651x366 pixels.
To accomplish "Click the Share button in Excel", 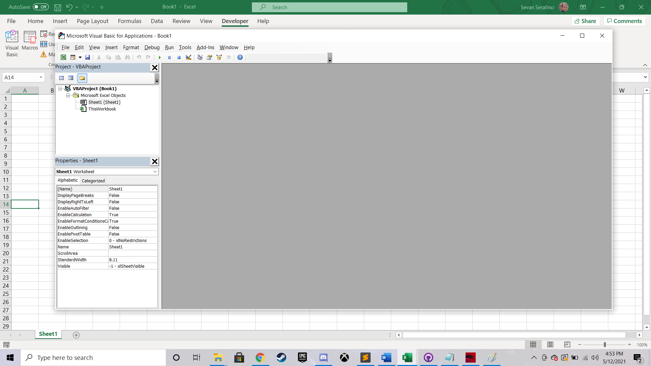I will pyautogui.click(x=586, y=21).
